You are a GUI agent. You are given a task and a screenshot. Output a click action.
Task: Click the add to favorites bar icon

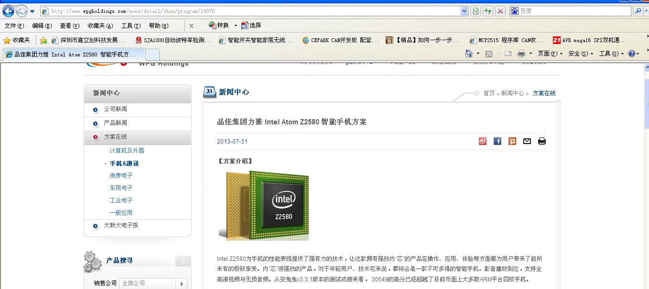[x=43, y=40]
